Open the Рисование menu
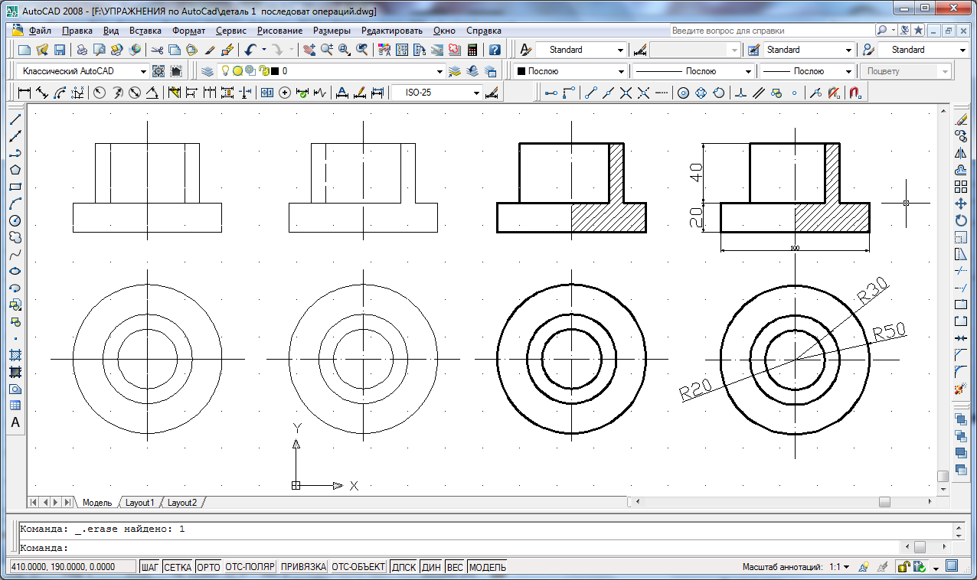 (x=279, y=31)
